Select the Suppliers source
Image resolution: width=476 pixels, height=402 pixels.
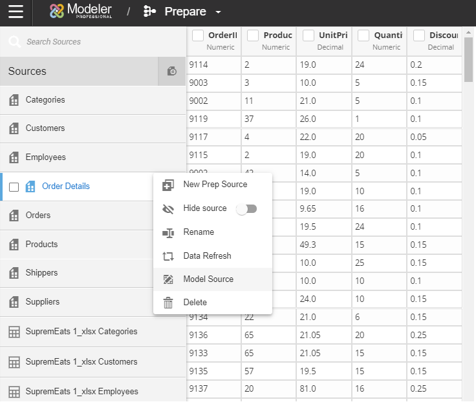[42, 302]
